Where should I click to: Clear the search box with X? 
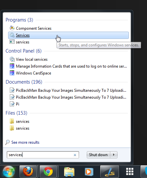point(75,155)
